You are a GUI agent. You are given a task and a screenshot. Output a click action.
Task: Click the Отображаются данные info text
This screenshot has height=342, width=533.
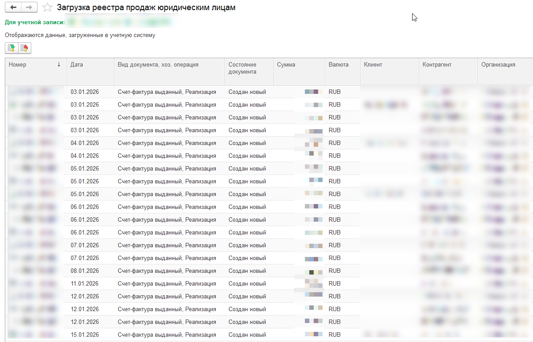coord(80,35)
